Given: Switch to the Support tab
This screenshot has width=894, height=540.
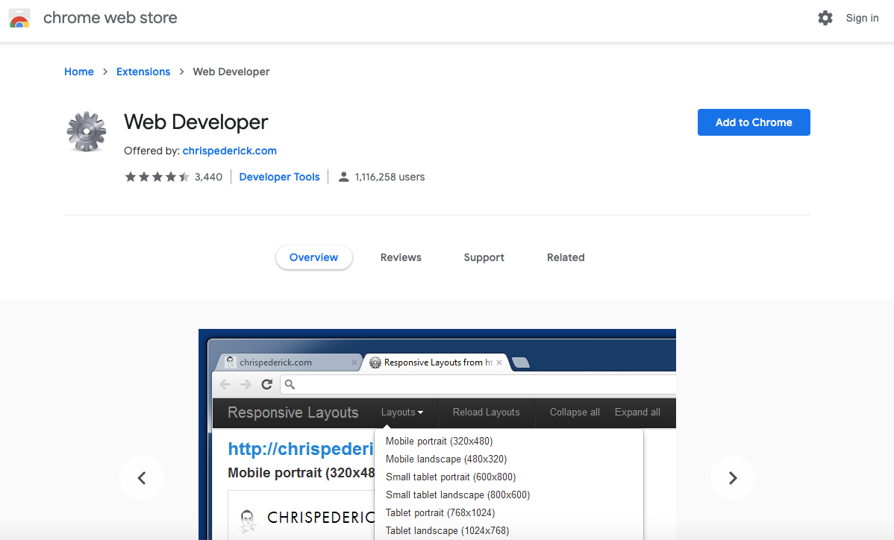Looking at the screenshot, I should (x=484, y=257).
